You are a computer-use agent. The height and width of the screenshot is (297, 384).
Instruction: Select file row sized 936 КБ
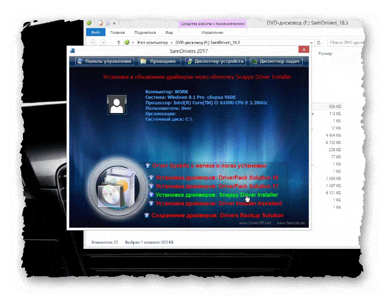(x=327, y=106)
